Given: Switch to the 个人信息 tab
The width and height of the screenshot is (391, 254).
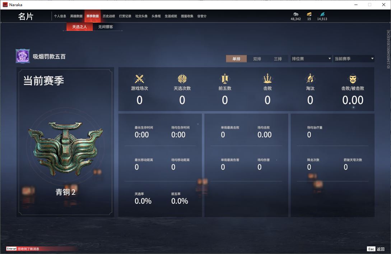Looking at the screenshot, I should 60,16.
